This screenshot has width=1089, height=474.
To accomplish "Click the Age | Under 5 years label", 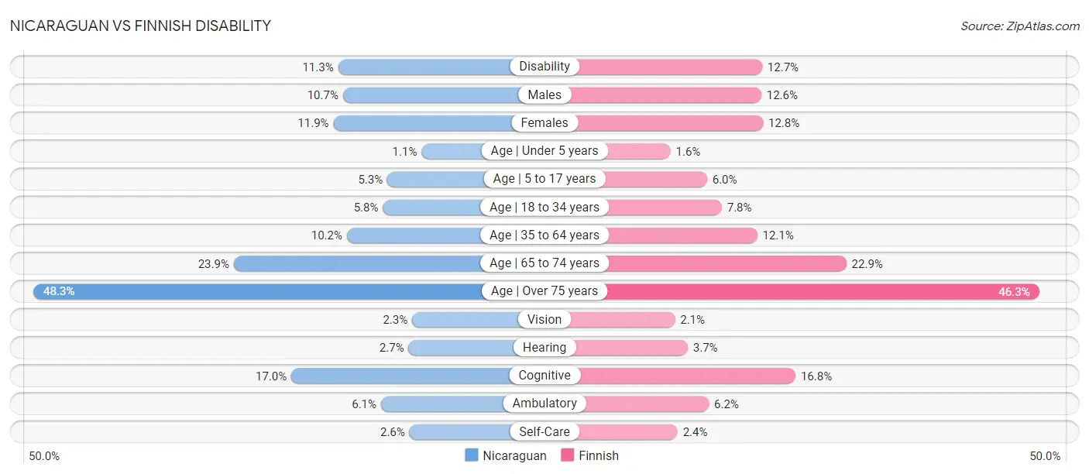I will point(544,150).
